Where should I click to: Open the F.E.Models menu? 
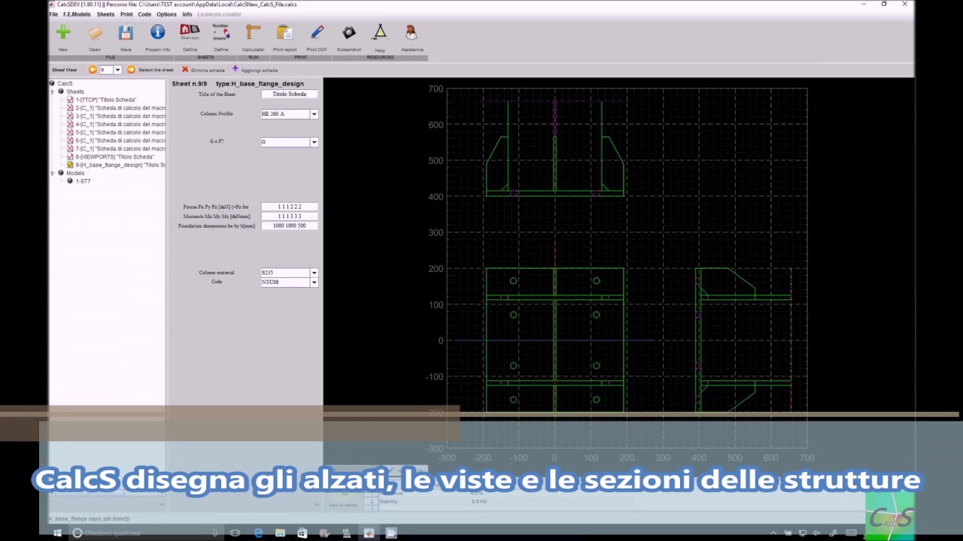click(77, 14)
